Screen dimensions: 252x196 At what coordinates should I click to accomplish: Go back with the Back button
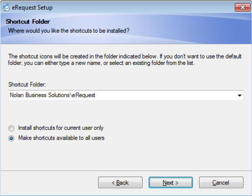(120, 183)
